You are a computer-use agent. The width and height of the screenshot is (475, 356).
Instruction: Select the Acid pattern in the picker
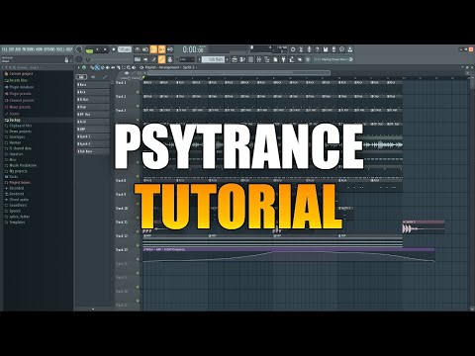tap(93, 122)
